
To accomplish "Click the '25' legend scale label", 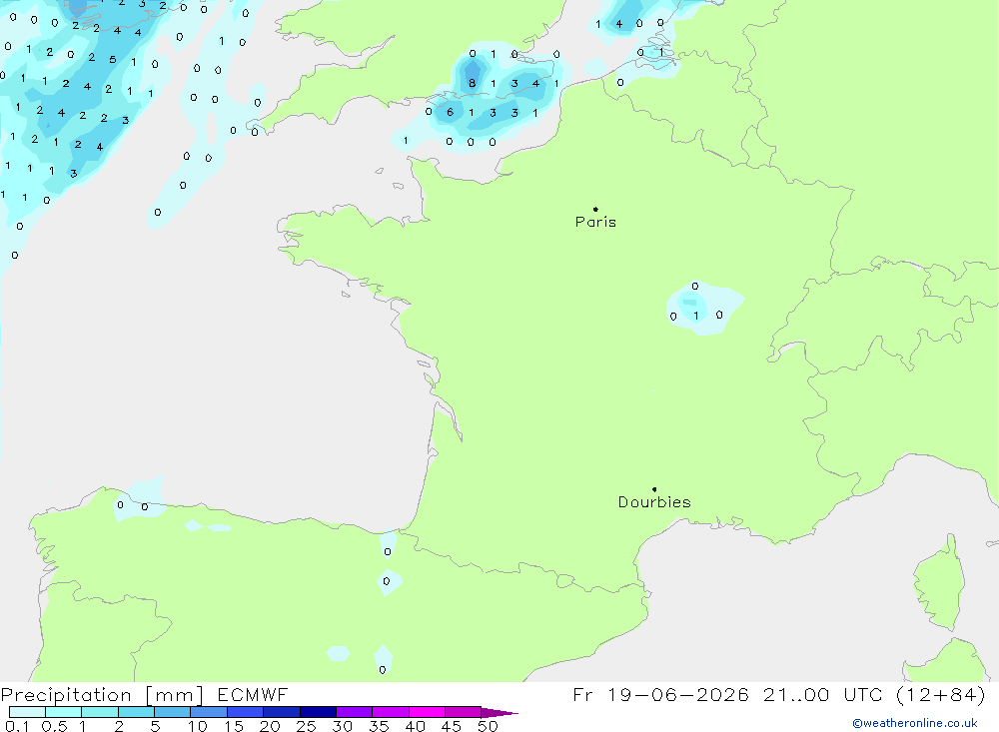I will pos(306,726).
